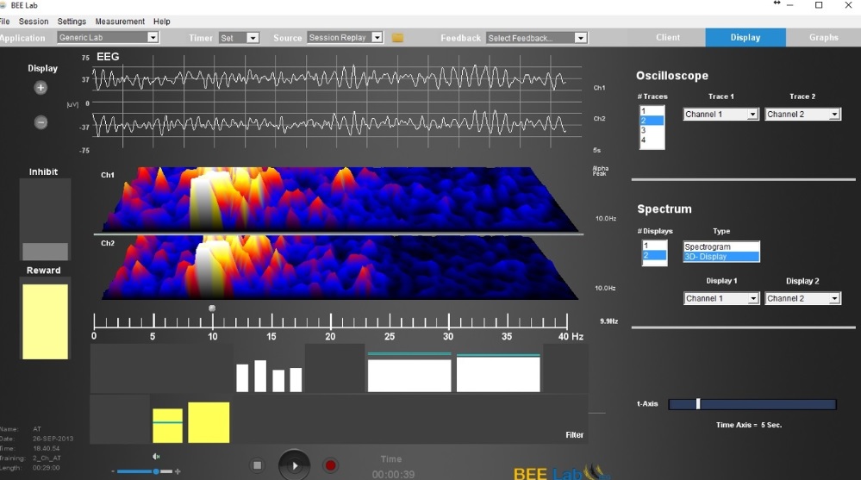Expand the Select Feedback dropdown
The image size is (861, 480).
536,38
